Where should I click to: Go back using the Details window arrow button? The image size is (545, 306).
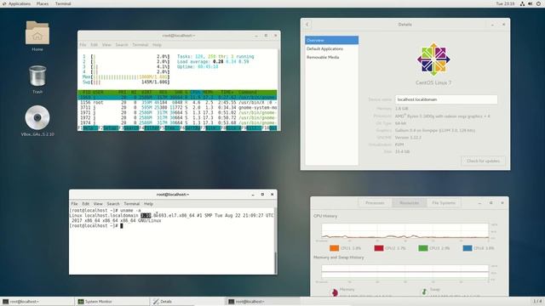point(307,25)
